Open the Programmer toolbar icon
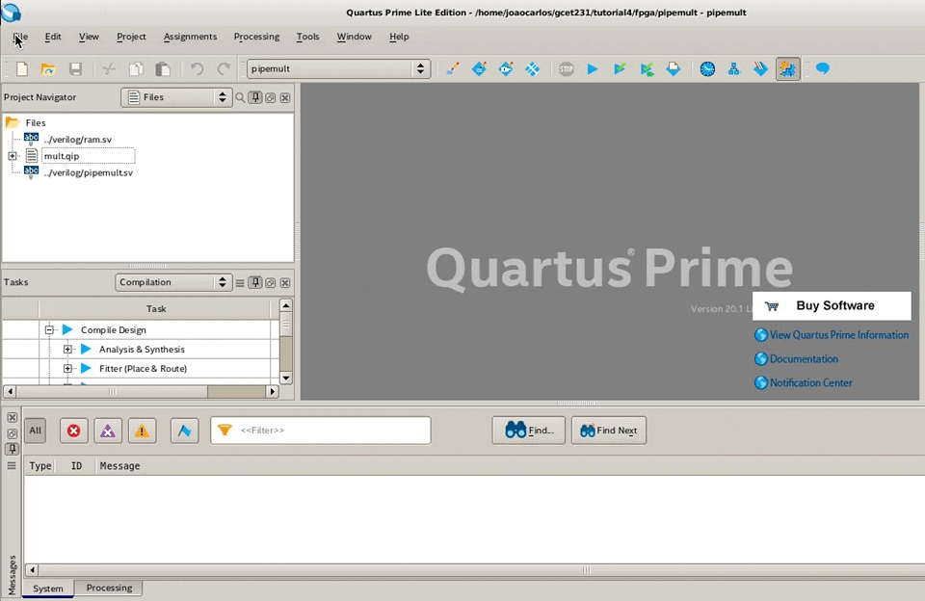Screen dimensions: 925x601 coord(760,69)
